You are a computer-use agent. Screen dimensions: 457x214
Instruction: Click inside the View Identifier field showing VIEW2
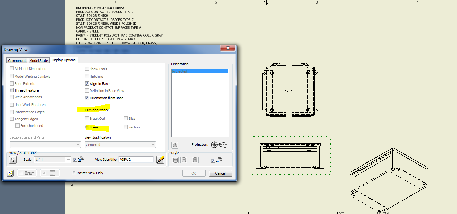tap(136, 160)
